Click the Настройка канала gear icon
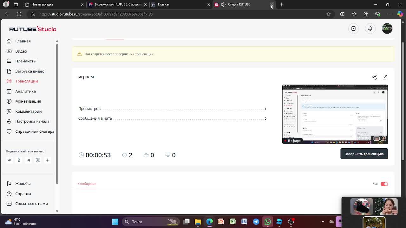Image resolution: width=406 pixels, height=228 pixels. (9, 121)
